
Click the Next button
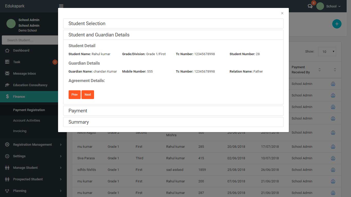coord(88,94)
